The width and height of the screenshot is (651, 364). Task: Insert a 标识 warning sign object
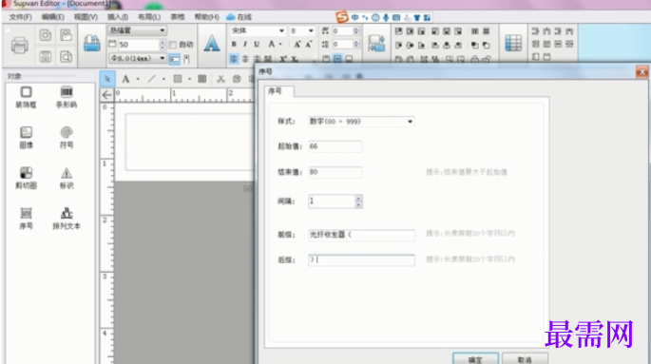click(67, 178)
